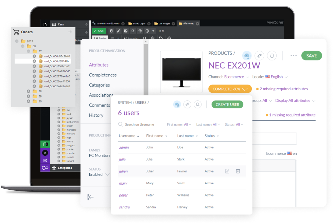The width and height of the screenshot is (333, 224).
Task: Open the sandra user link
Action: (x=124, y=207)
